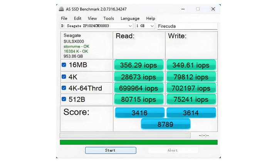Viewport: 277px width, 162px height.
Task: Open the Edit menu
Action: pos(77,18)
